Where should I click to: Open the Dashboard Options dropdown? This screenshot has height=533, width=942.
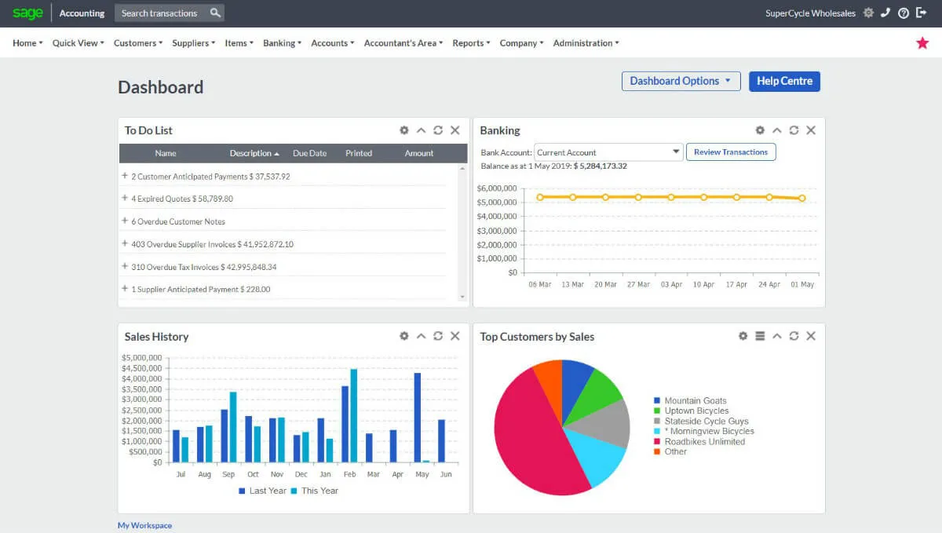click(x=681, y=81)
